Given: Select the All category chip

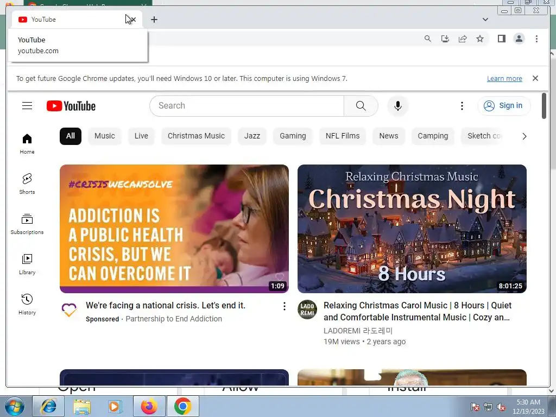Looking at the screenshot, I should click(70, 136).
